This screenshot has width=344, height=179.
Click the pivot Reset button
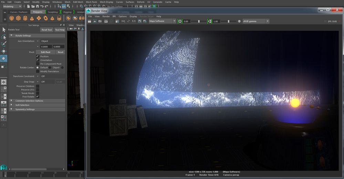60,52
